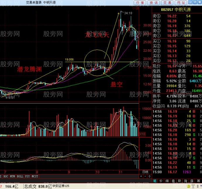
Task: Click buy level 买① price 16.16
Action: pos(172,41)
